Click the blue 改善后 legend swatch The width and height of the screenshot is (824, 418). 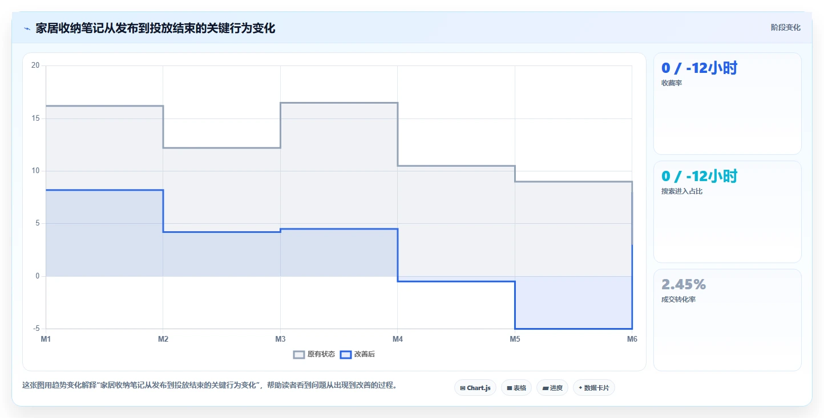click(345, 354)
